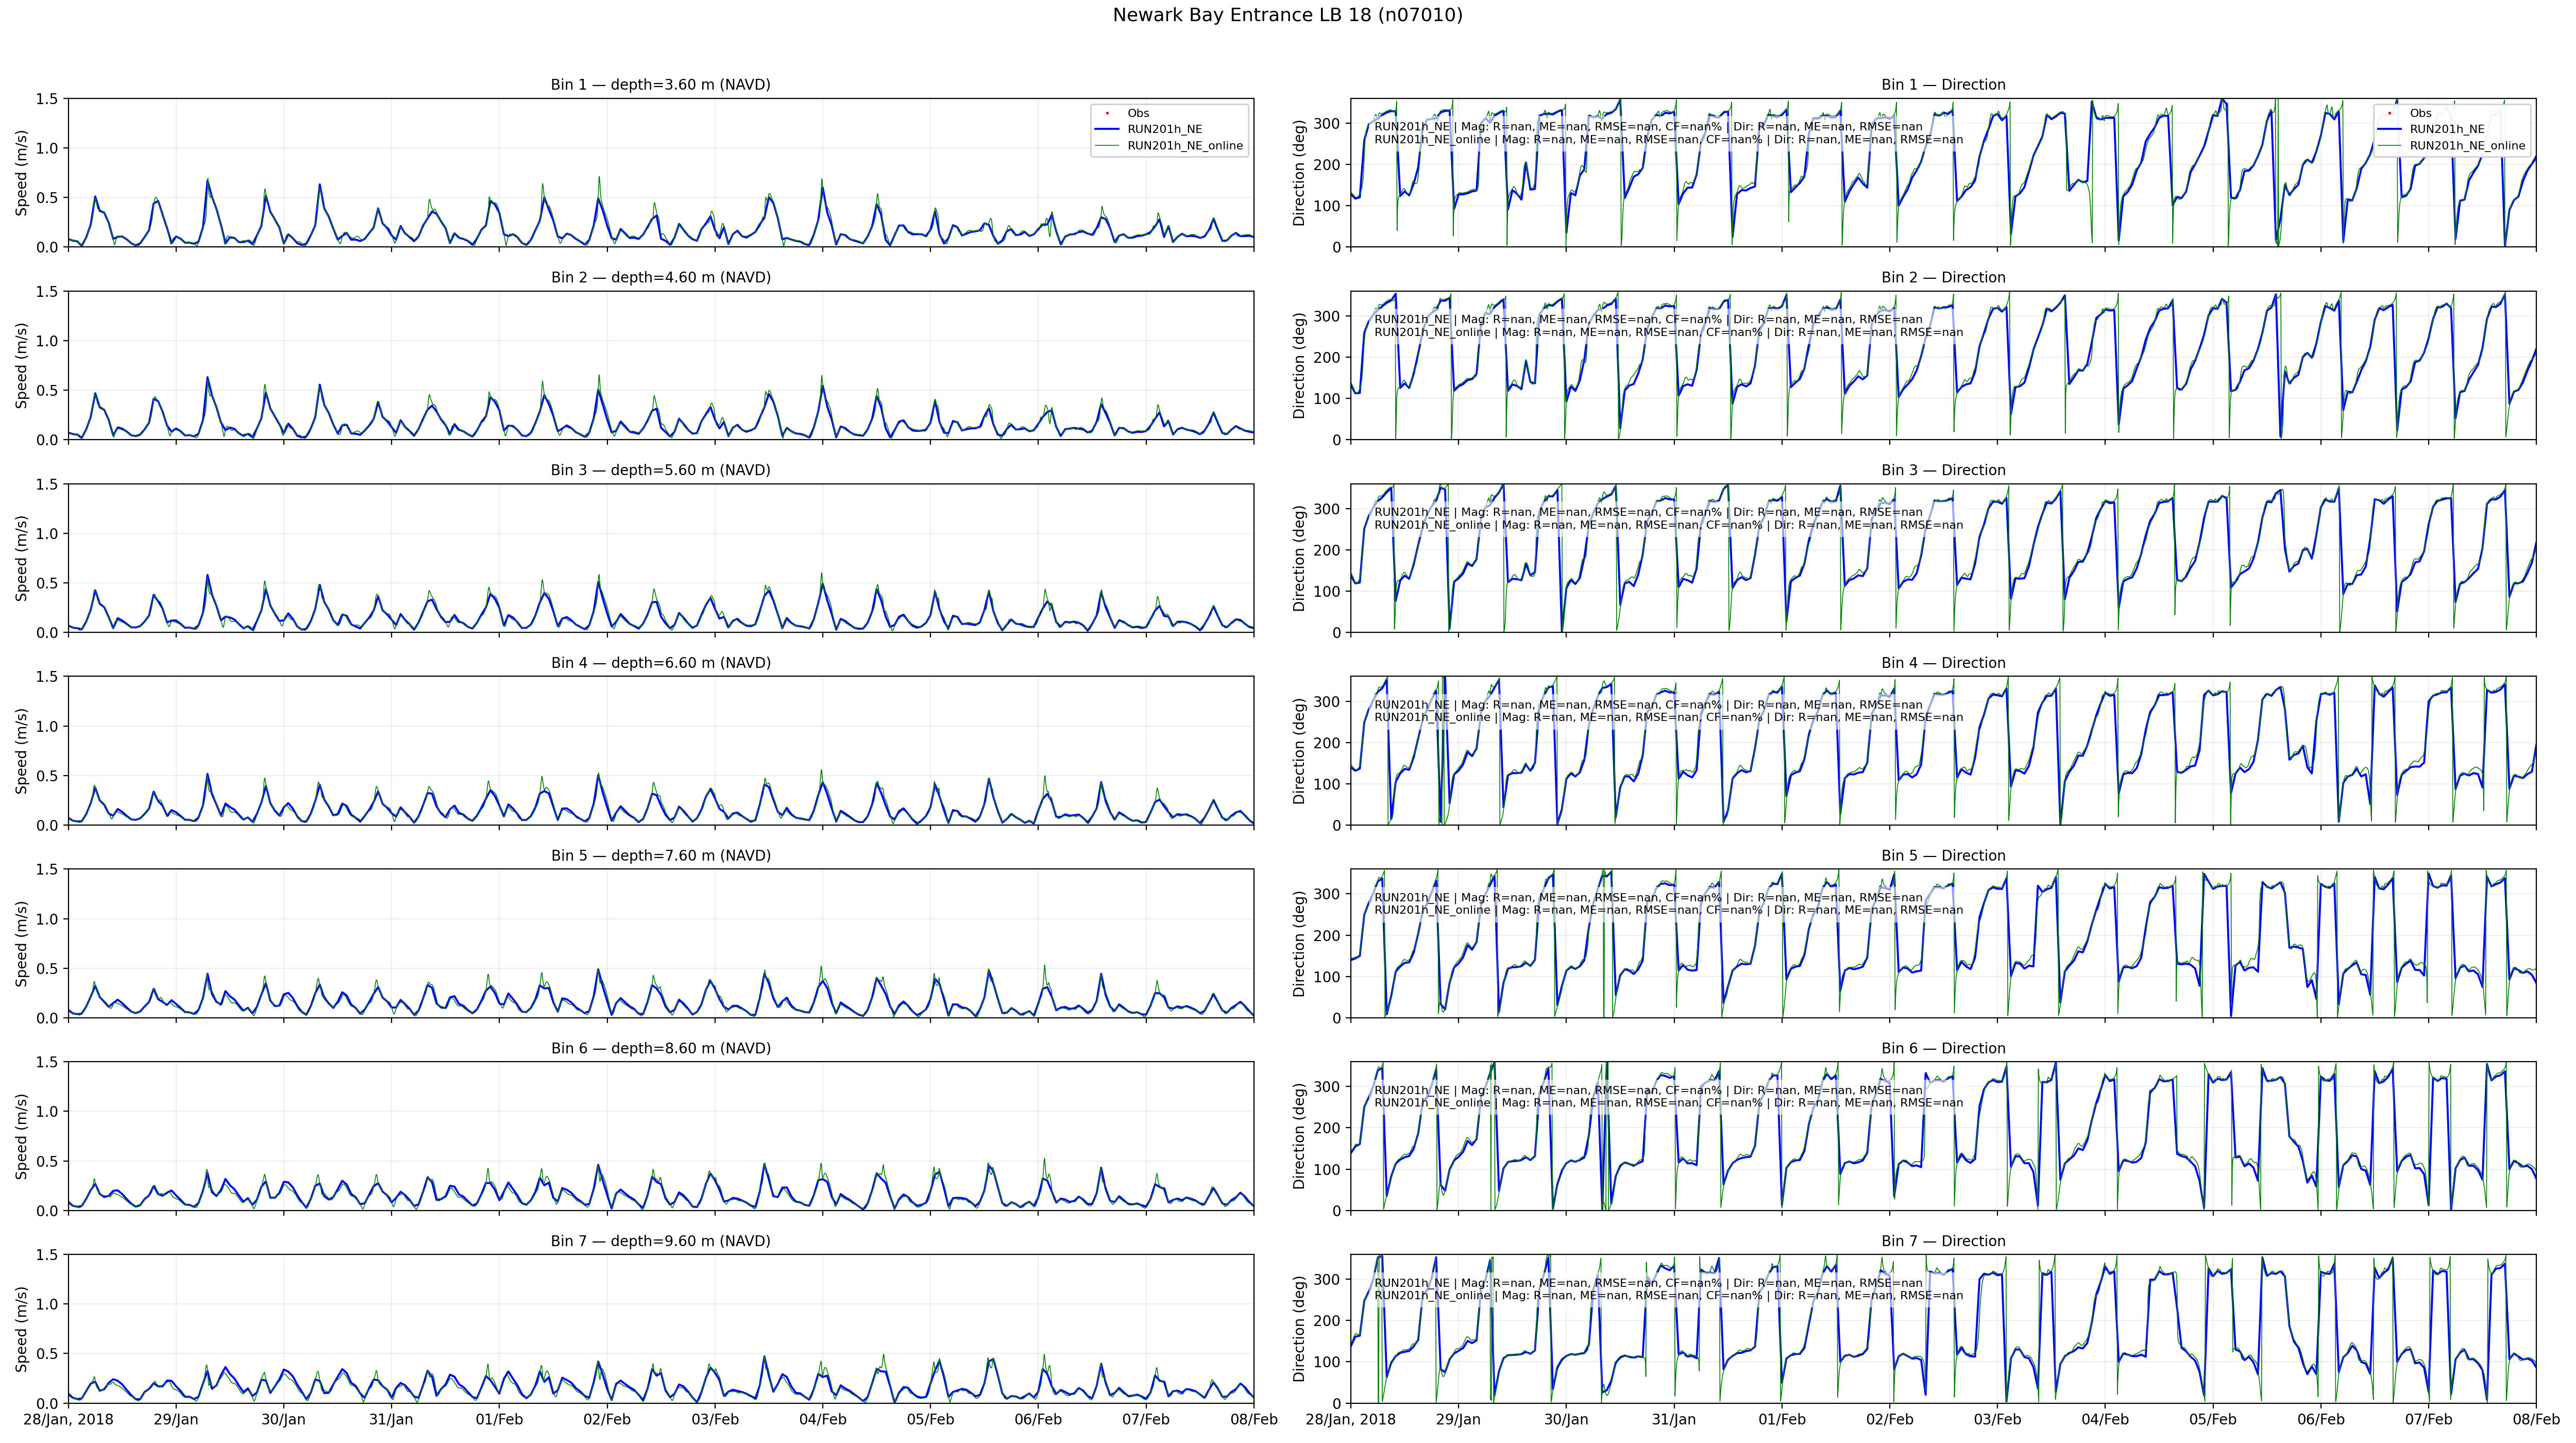Select the "04/Feb" tick under the Bin 7 direction plot
The width and height of the screenshot is (2576, 1443).
(x=2105, y=1420)
